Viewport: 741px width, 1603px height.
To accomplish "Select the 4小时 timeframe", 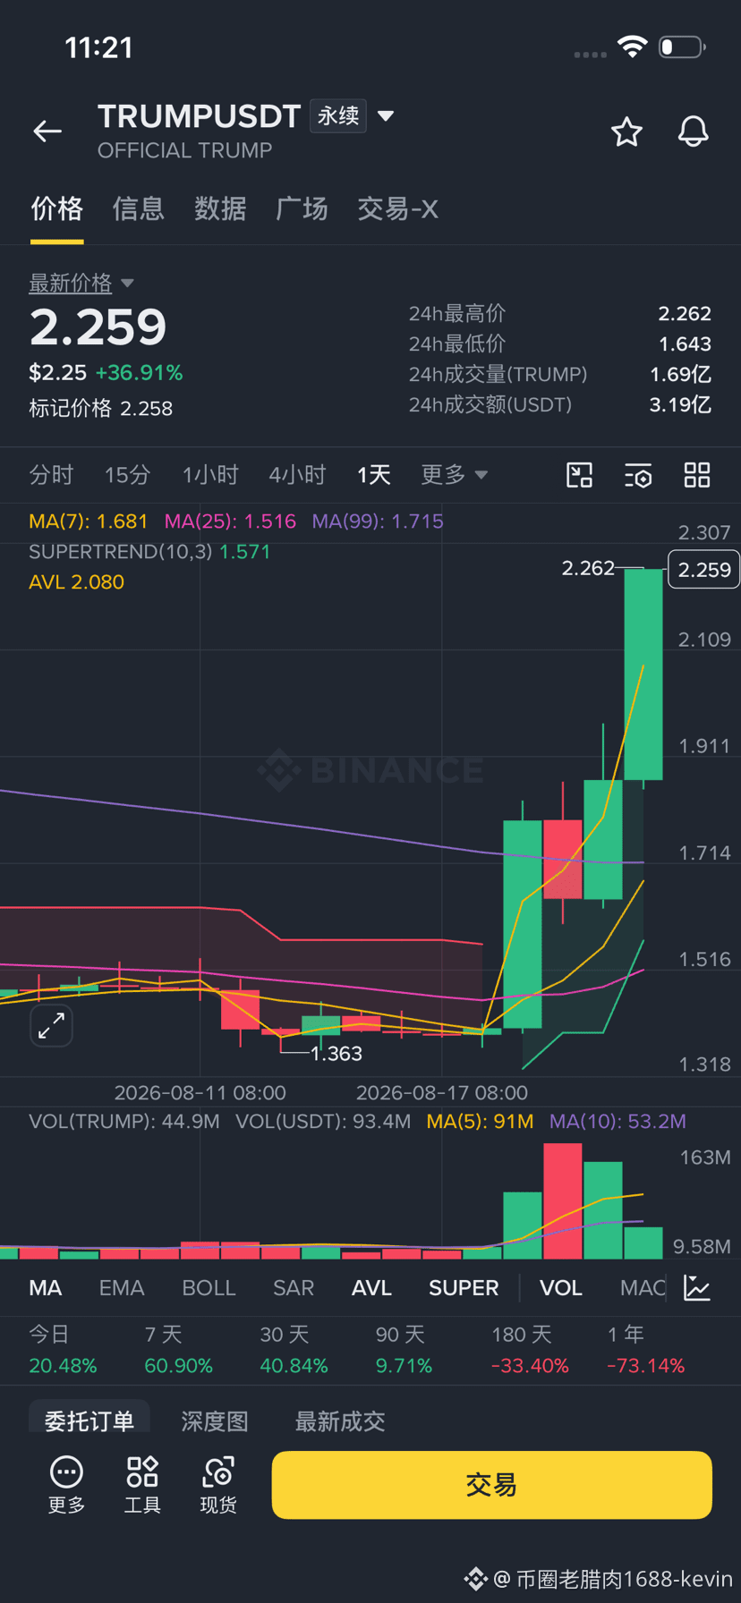I will (x=297, y=475).
